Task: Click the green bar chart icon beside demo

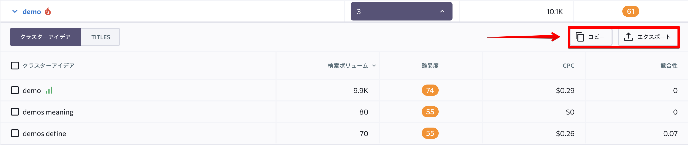Action: [x=49, y=90]
